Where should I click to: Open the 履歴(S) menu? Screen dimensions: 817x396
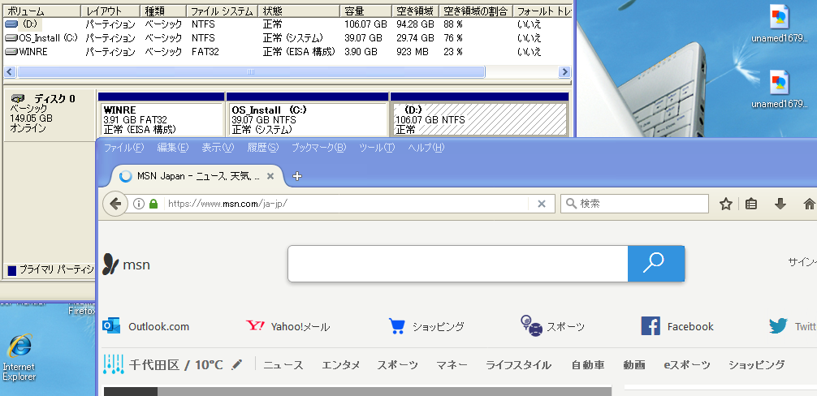[x=262, y=148]
